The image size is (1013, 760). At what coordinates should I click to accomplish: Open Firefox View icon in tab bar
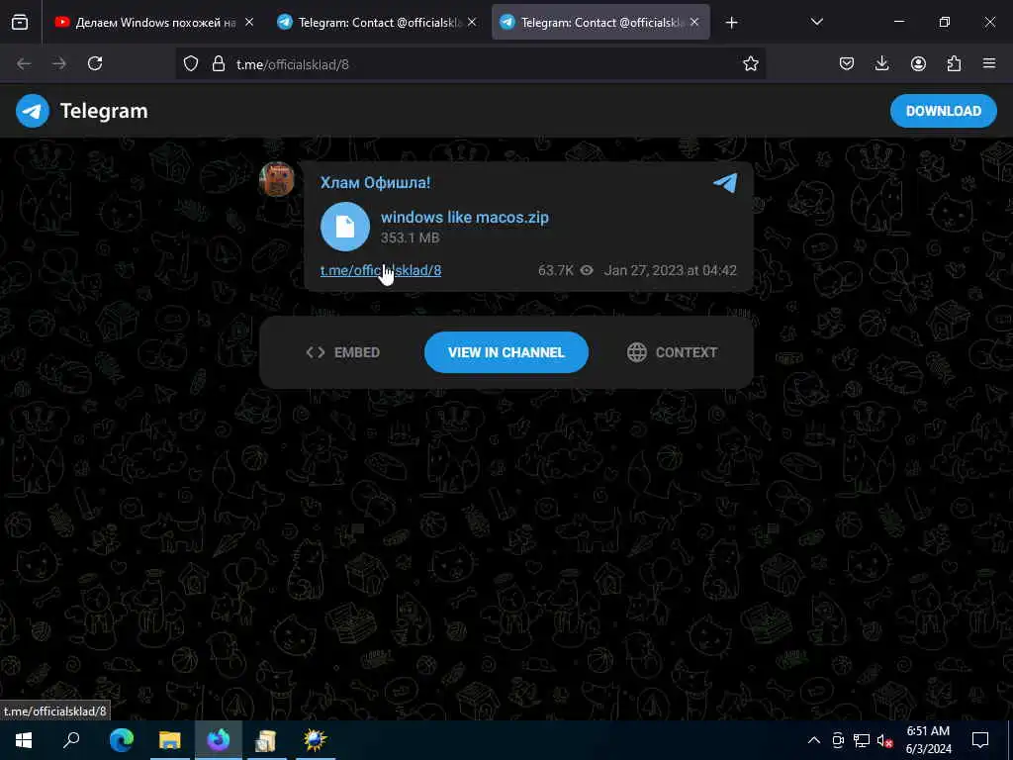pyautogui.click(x=20, y=23)
